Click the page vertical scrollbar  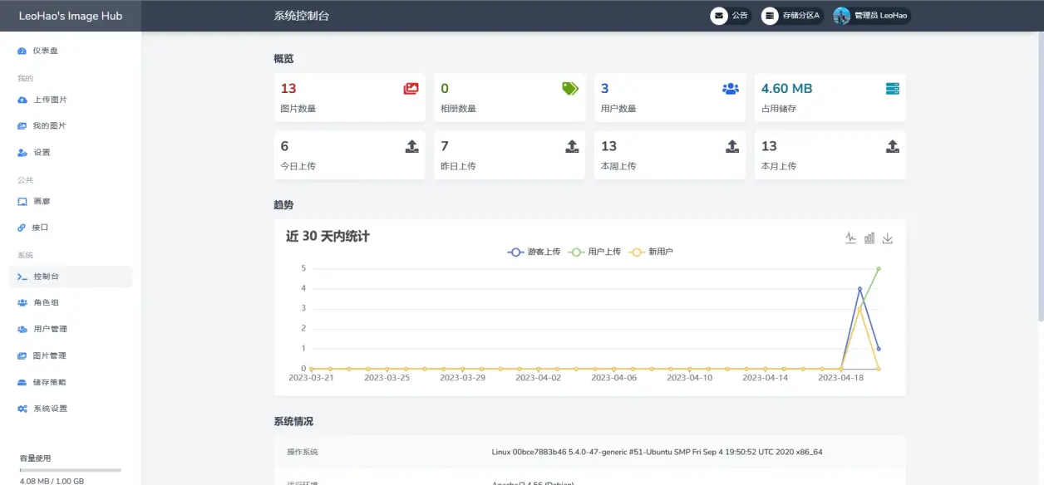pos(1040,177)
